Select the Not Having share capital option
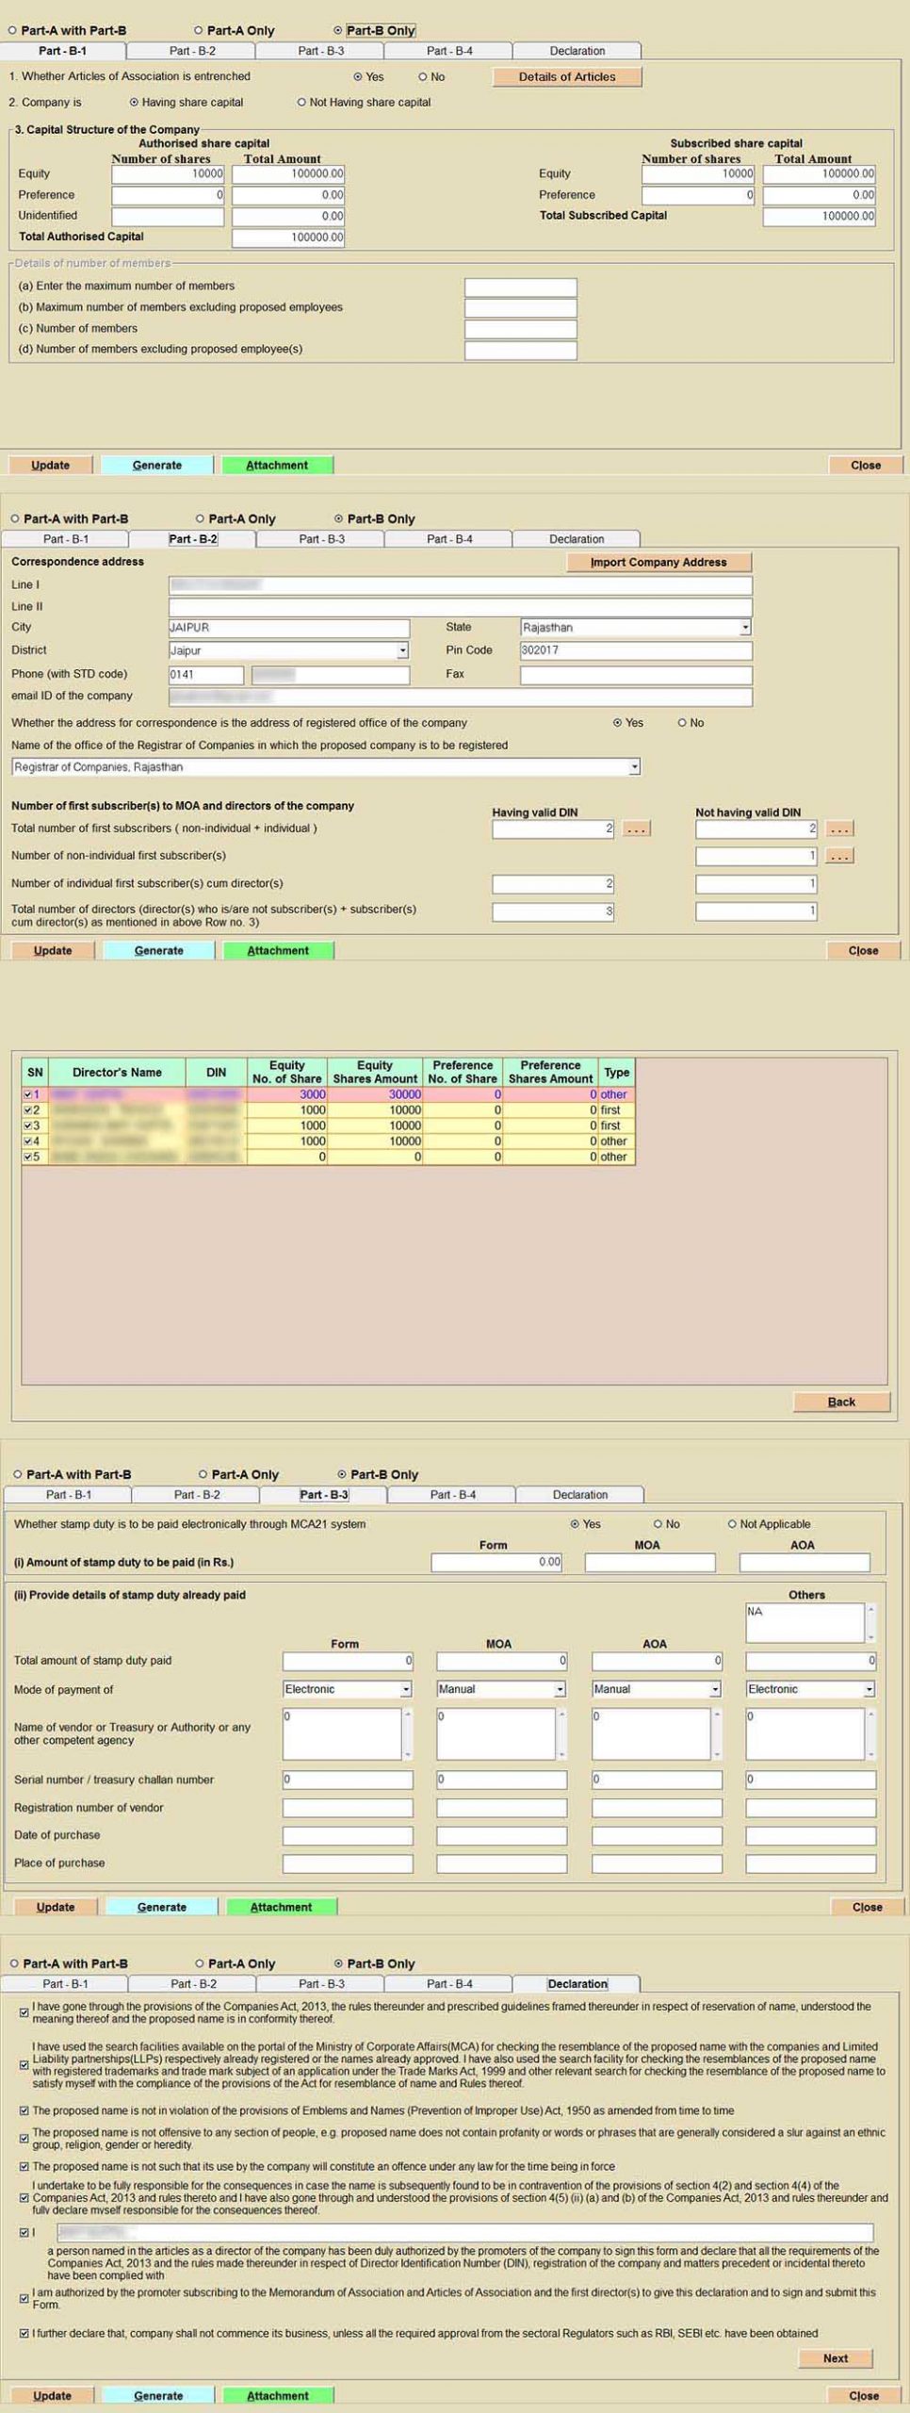This screenshot has height=2413, width=910. (x=302, y=103)
